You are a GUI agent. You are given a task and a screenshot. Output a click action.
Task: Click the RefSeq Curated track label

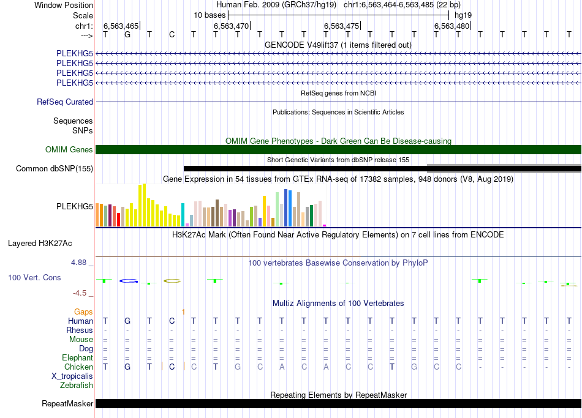65,102
